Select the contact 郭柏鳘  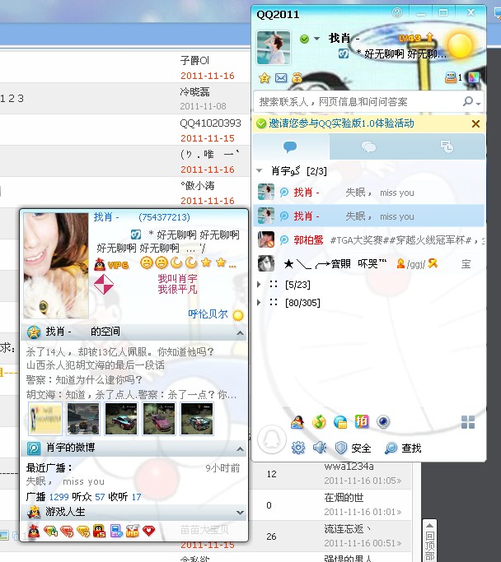tap(369, 239)
